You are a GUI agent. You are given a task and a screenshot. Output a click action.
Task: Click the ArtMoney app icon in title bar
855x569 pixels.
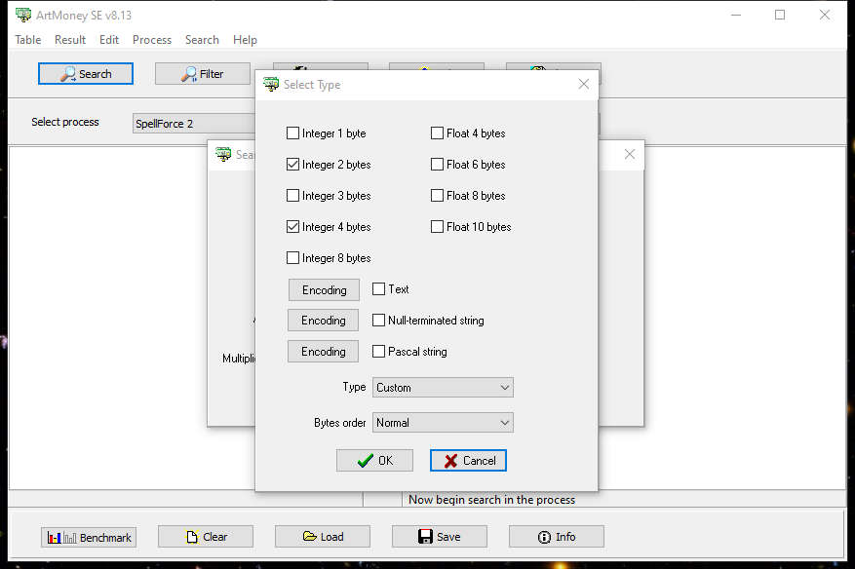pyautogui.click(x=23, y=15)
